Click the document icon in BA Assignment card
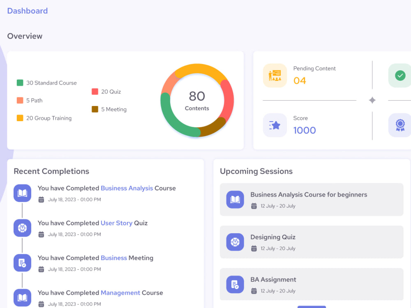This screenshot has width=411, height=308. tap(235, 285)
